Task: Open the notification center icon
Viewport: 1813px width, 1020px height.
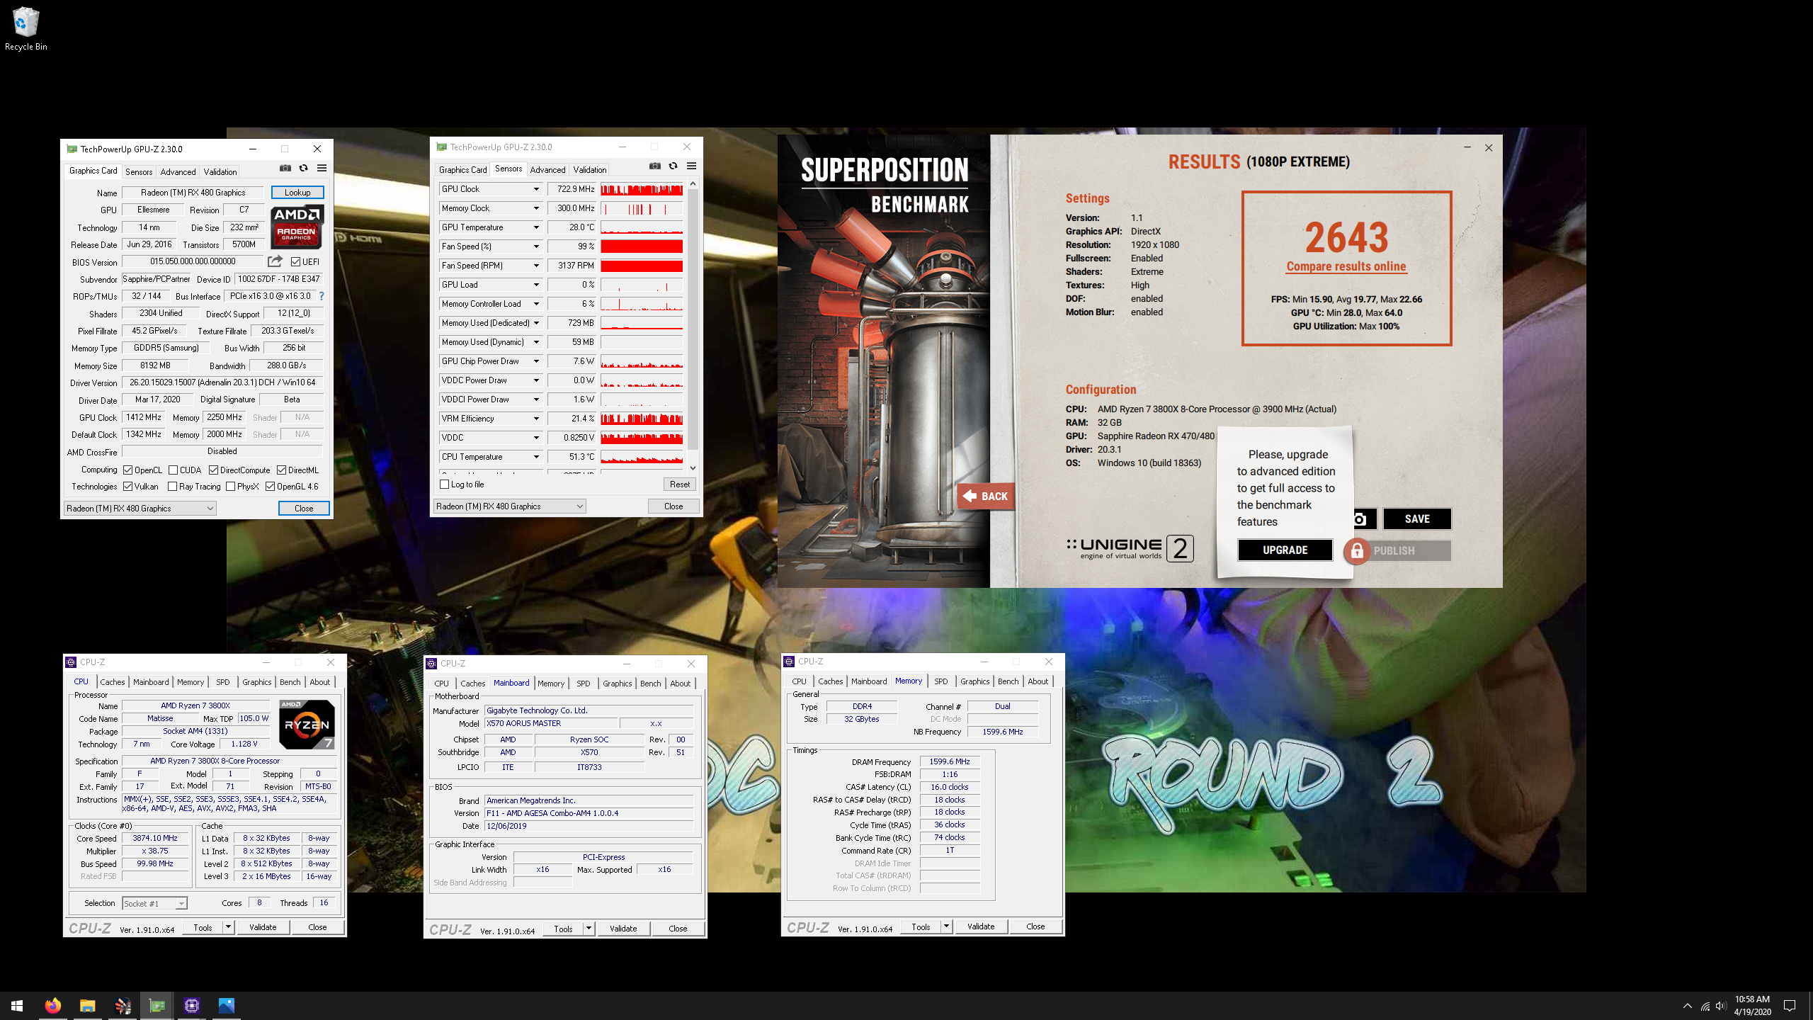Action: 1790,1006
